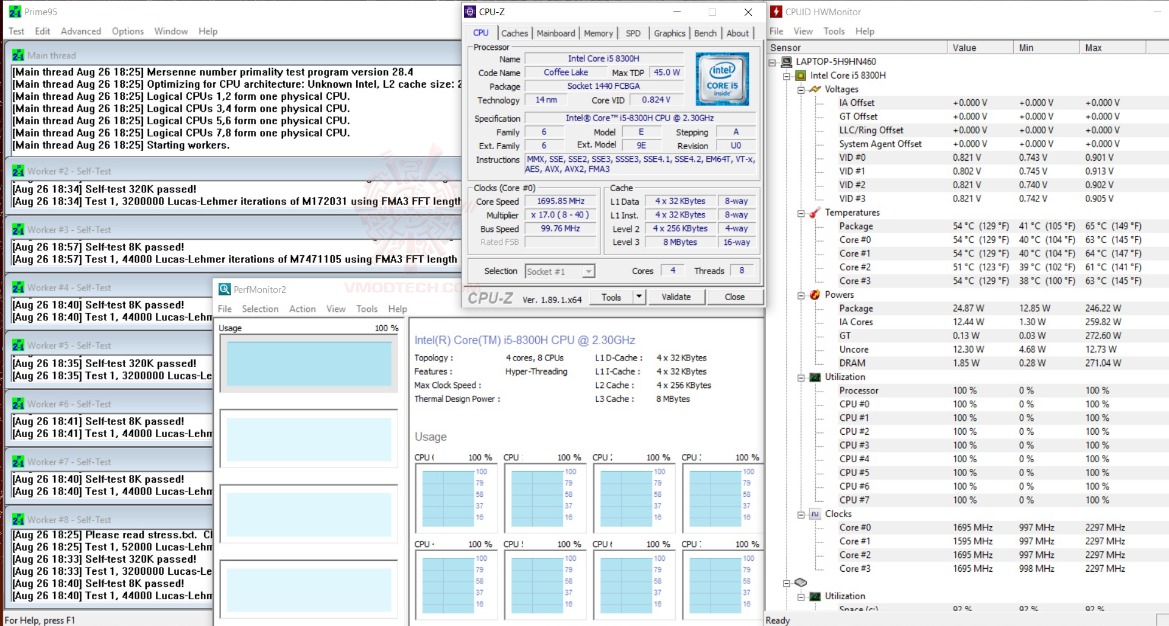Click the top Usage graph in PerfMonitor2
Image resolution: width=1169 pixels, height=626 pixels.
coord(309,364)
